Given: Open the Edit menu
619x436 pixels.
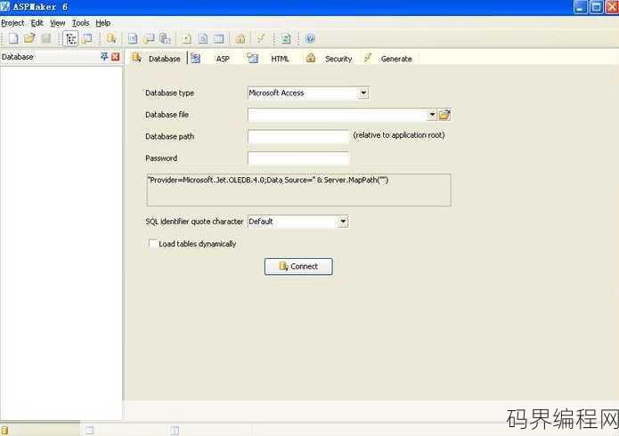Looking at the screenshot, I should coord(37,23).
